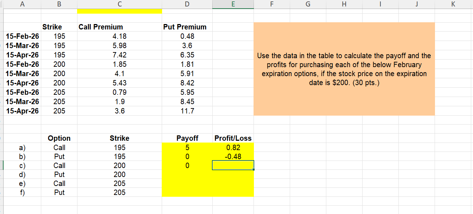Select column K header

point(454,4)
